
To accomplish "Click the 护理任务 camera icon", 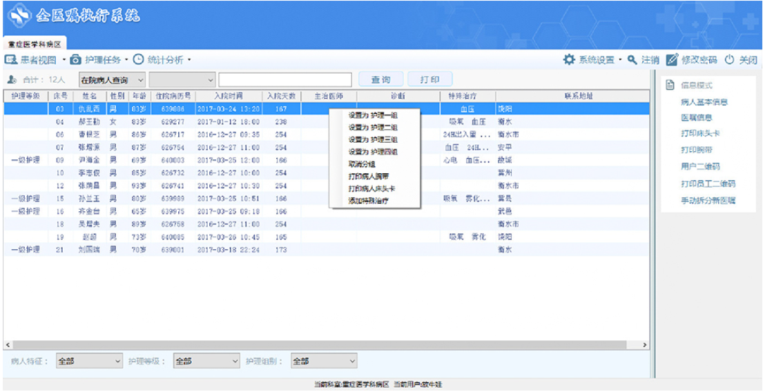I will 75,60.
